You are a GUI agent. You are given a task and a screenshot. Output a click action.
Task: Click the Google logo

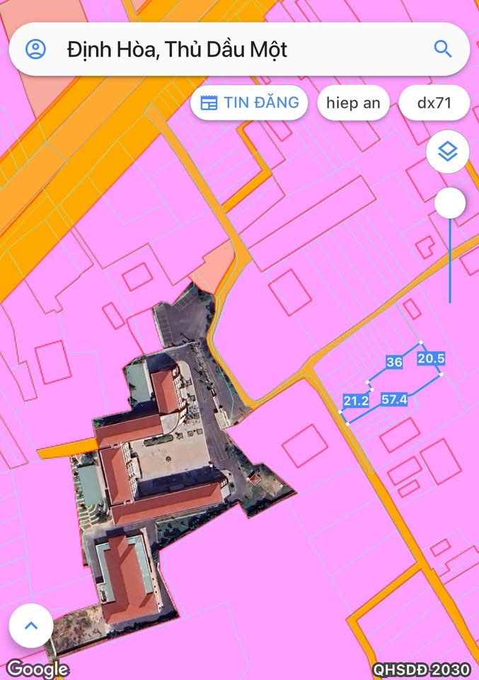click(37, 669)
